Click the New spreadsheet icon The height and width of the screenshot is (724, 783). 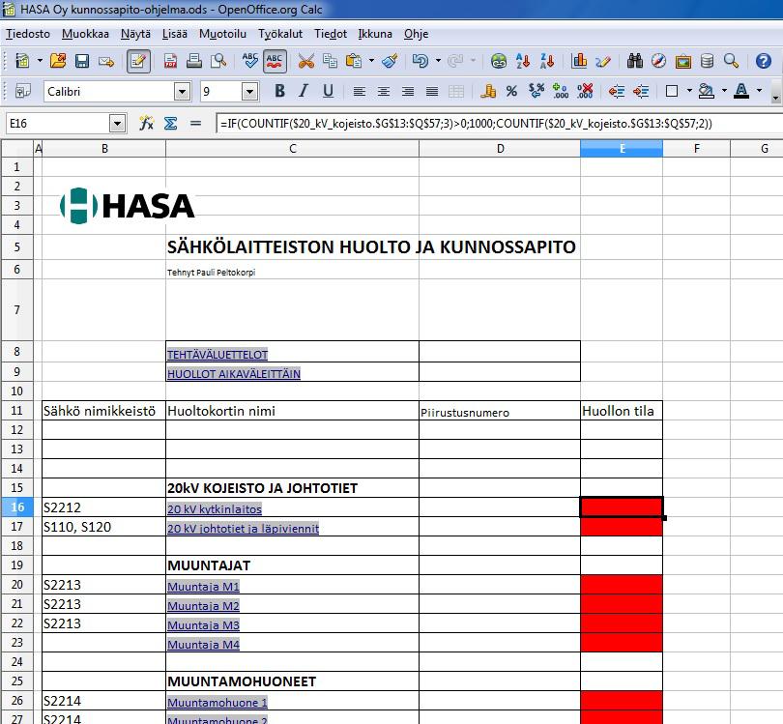click(x=22, y=61)
